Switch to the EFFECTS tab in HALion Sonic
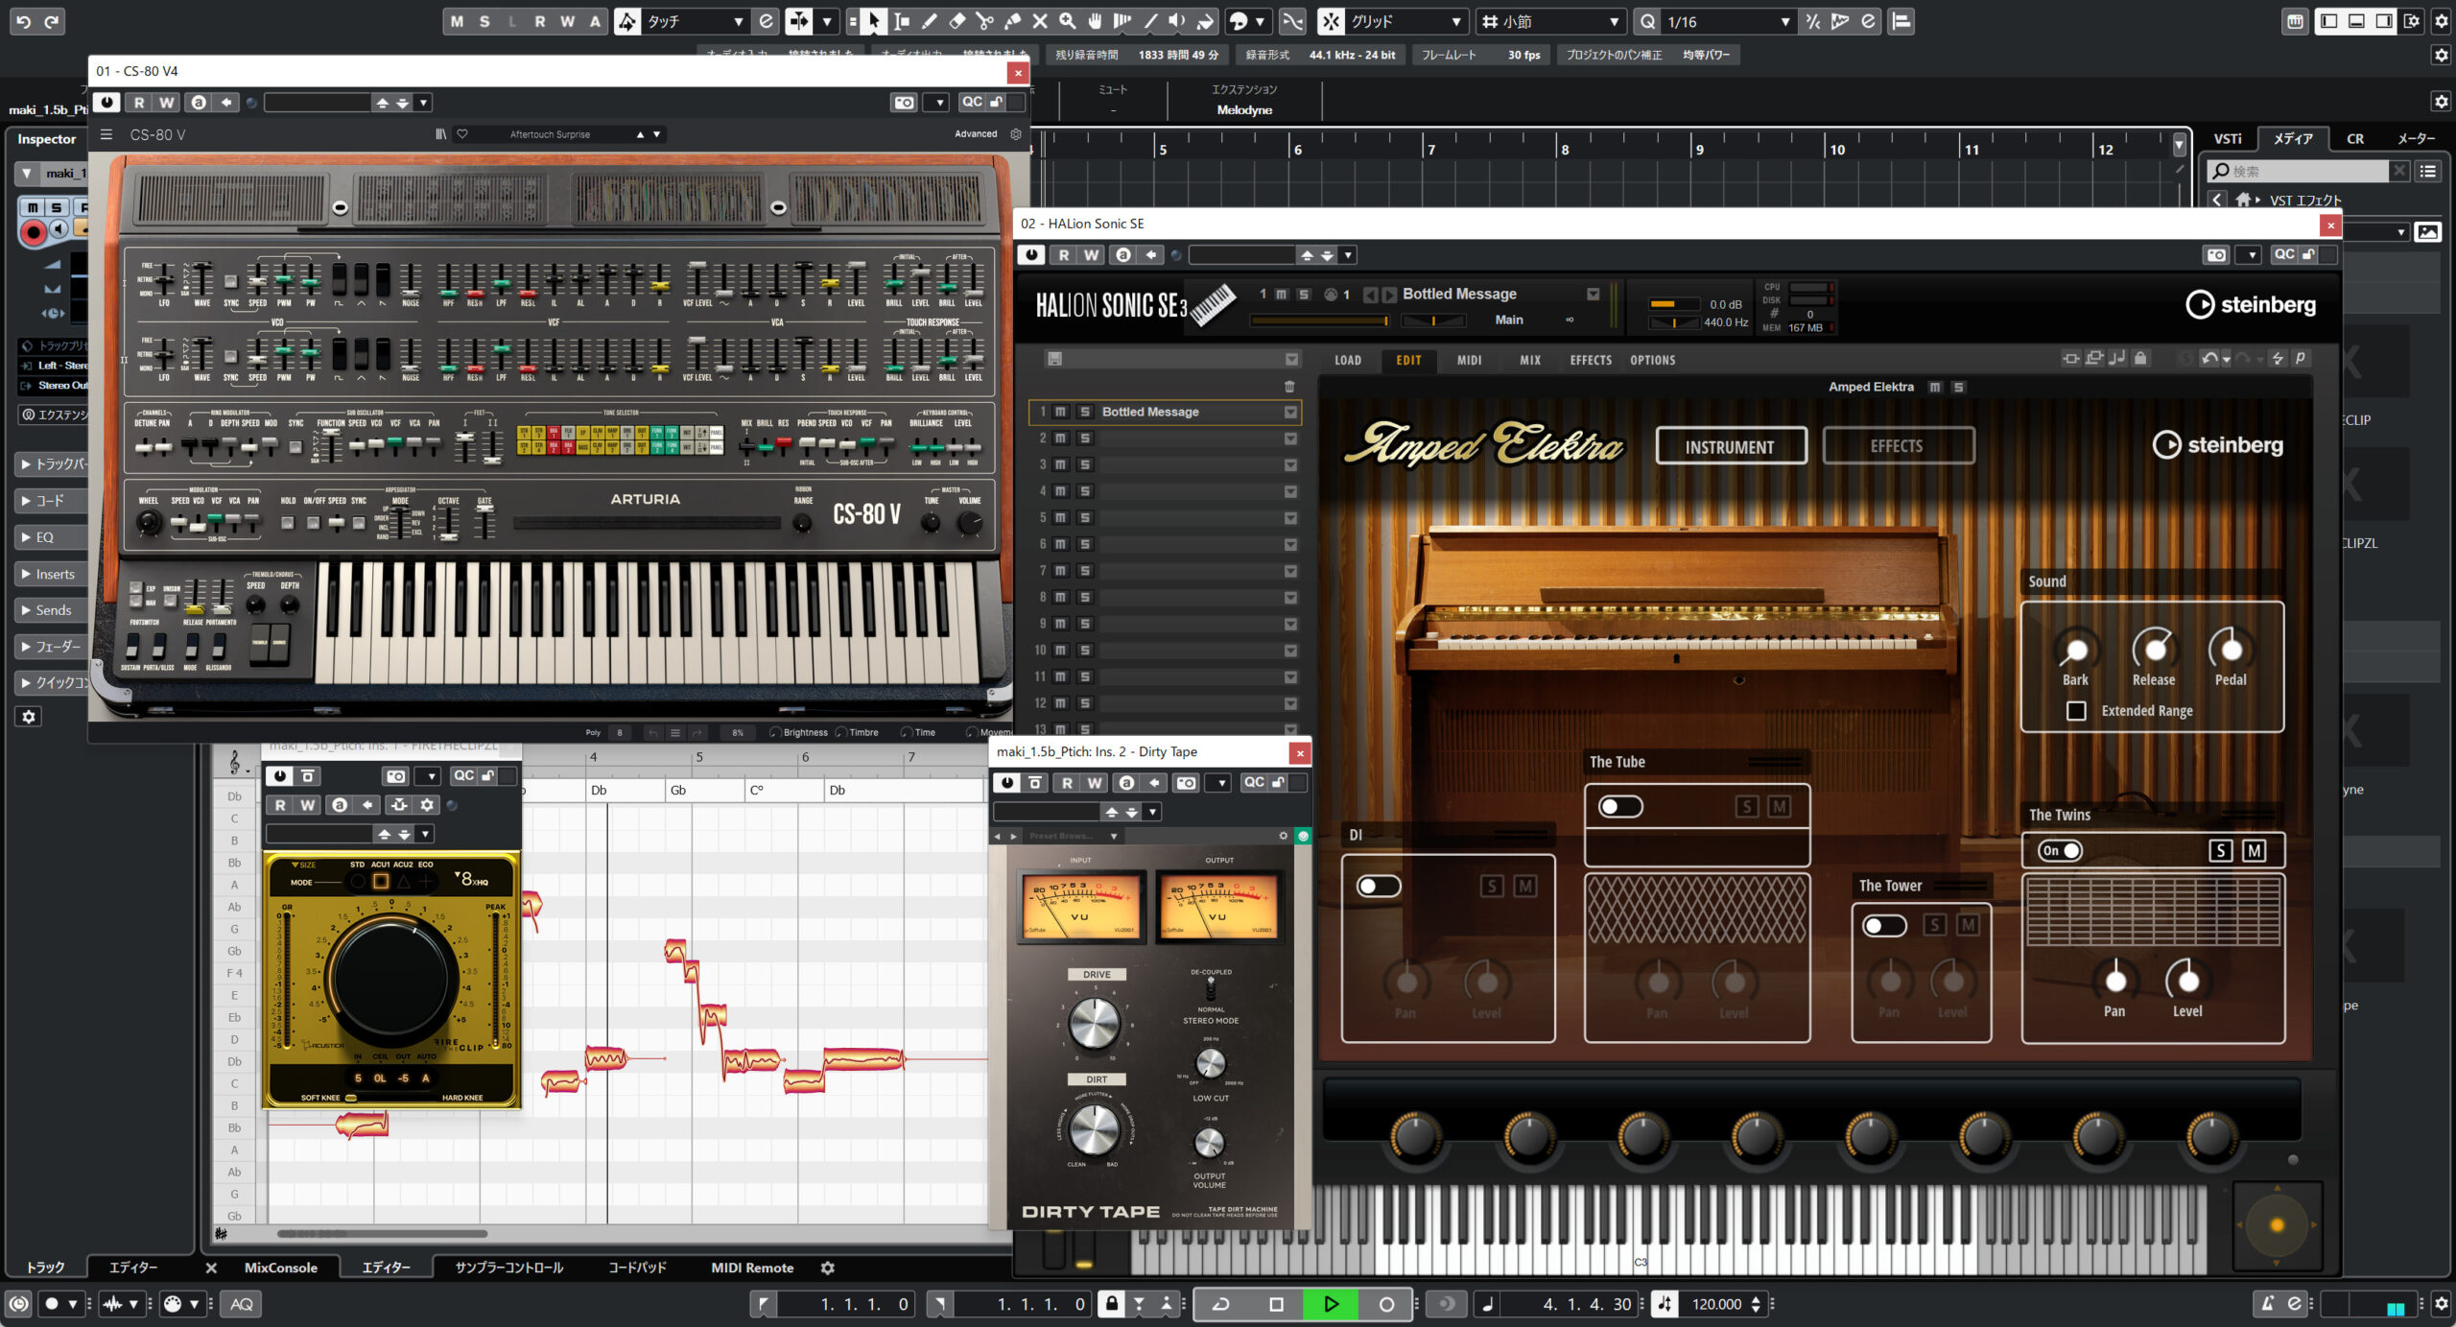This screenshot has width=2456, height=1327. [x=1590, y=361]
